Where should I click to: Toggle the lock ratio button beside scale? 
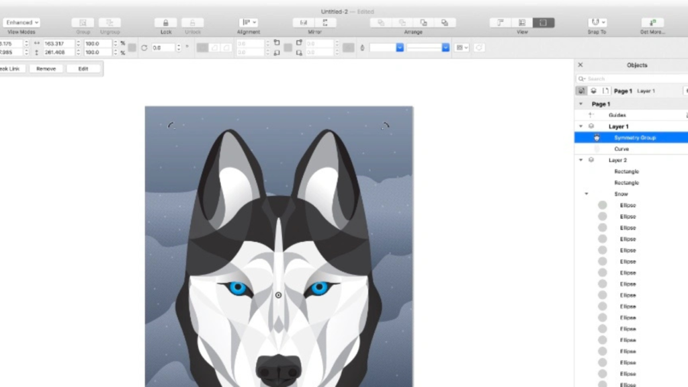pyautogui.click(x=132, y=48)
